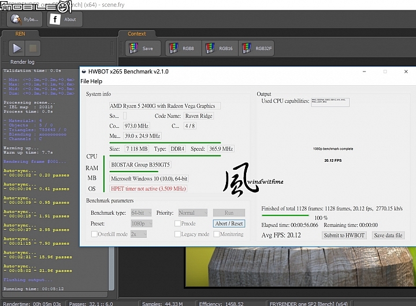Click the frybench toolbar icon
Viewport: 416px width, 306px height.
click(x=24, y=20)
